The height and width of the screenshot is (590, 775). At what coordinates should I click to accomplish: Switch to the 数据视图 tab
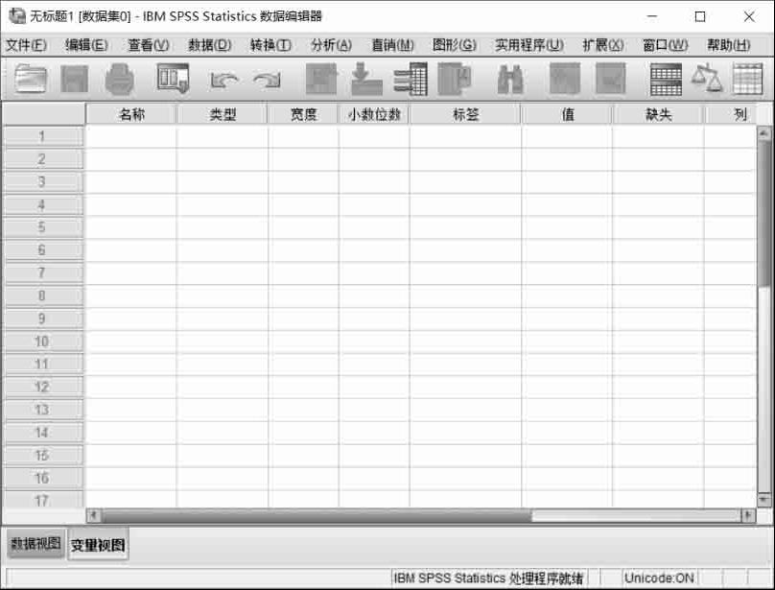pyautogui.click(x=35, y=544)
